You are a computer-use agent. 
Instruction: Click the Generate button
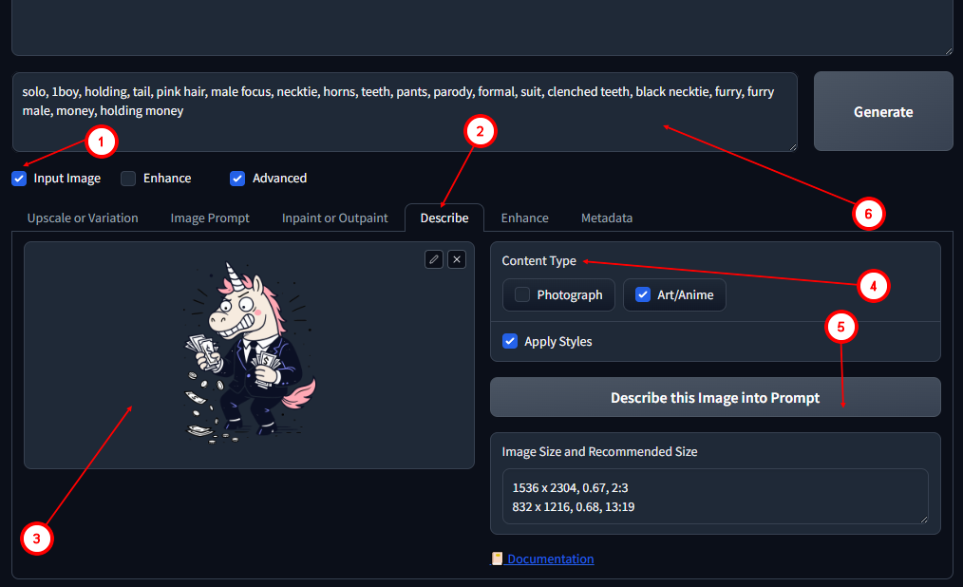click(883, 111)
